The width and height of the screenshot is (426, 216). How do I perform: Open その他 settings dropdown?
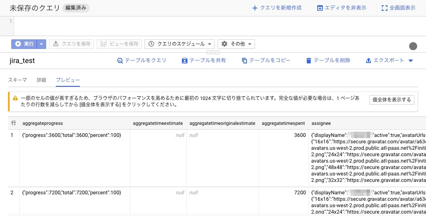(236, 44)
